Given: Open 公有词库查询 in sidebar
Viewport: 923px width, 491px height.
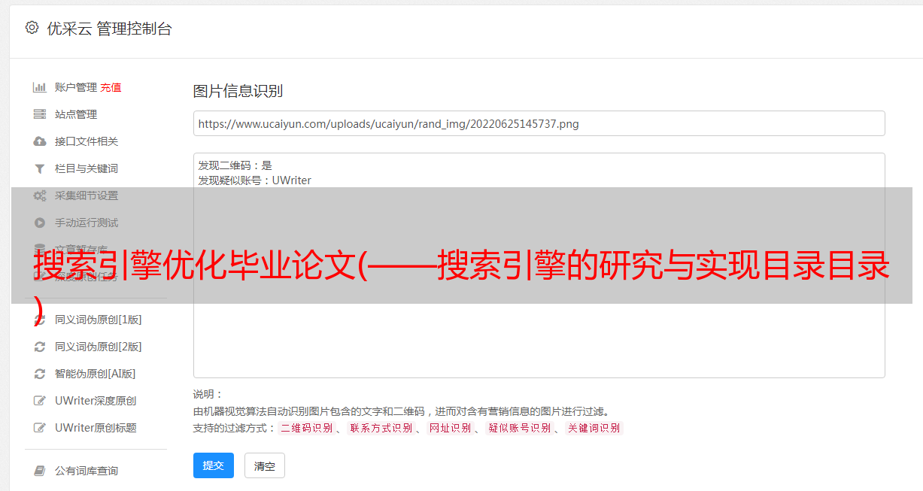Looking at the screenshot, I should [87, 471].
